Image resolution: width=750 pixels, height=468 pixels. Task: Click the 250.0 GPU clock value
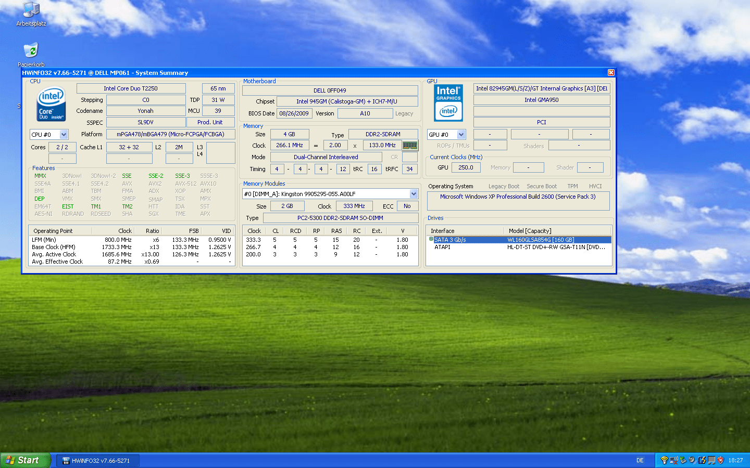(x=466, y=167)
